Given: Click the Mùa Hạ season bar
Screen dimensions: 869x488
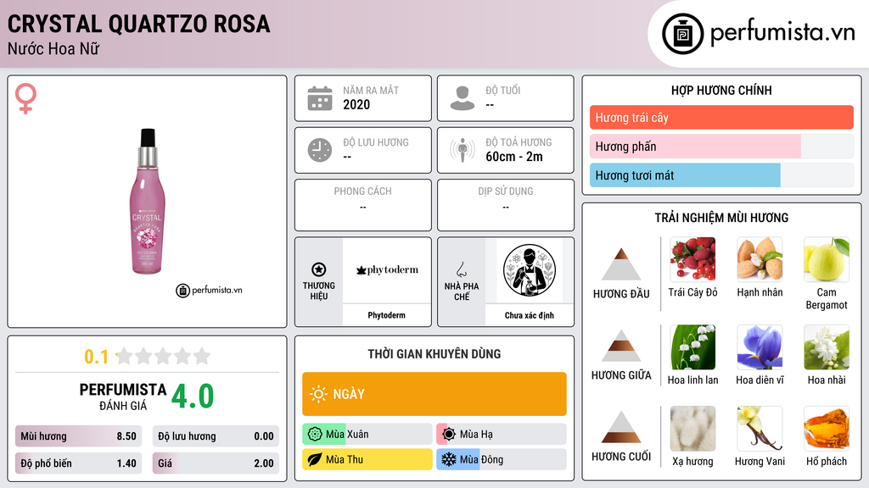Looking at the screenshot, I should [x=502, y=434].
